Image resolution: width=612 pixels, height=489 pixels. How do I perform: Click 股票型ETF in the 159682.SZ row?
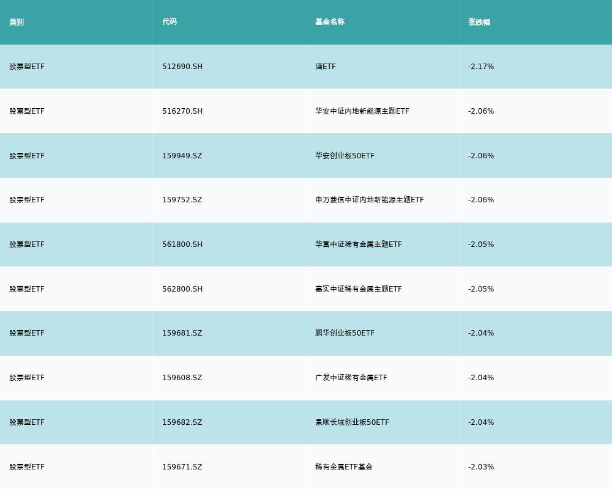coord(27,422)
